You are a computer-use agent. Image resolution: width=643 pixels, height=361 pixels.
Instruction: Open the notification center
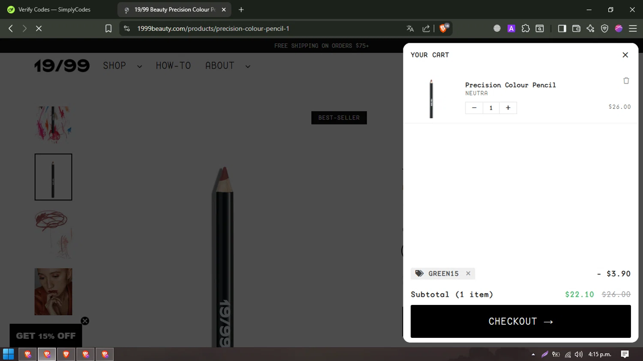point(625,354)
